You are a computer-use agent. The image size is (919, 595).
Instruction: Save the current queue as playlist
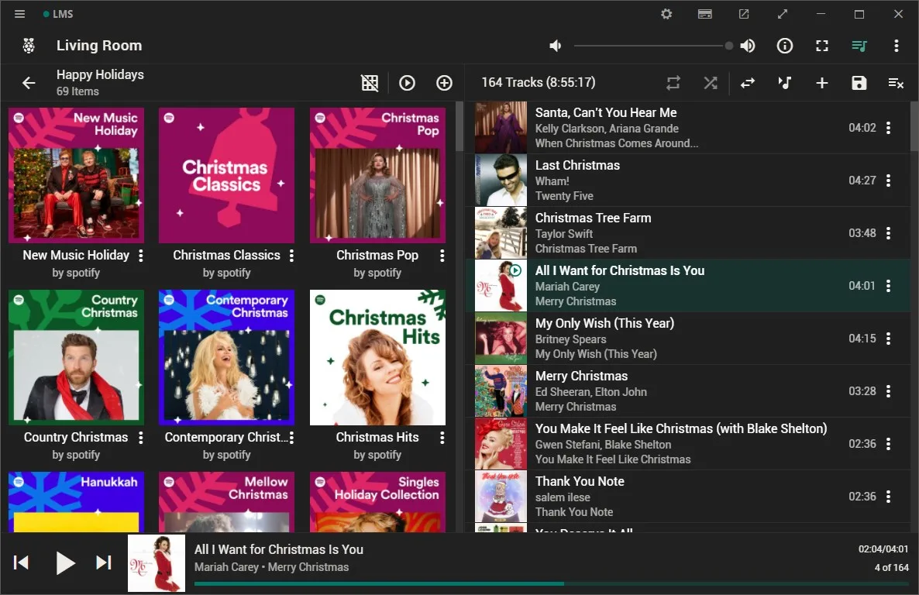pyautogui.click(x=859, y=83)
